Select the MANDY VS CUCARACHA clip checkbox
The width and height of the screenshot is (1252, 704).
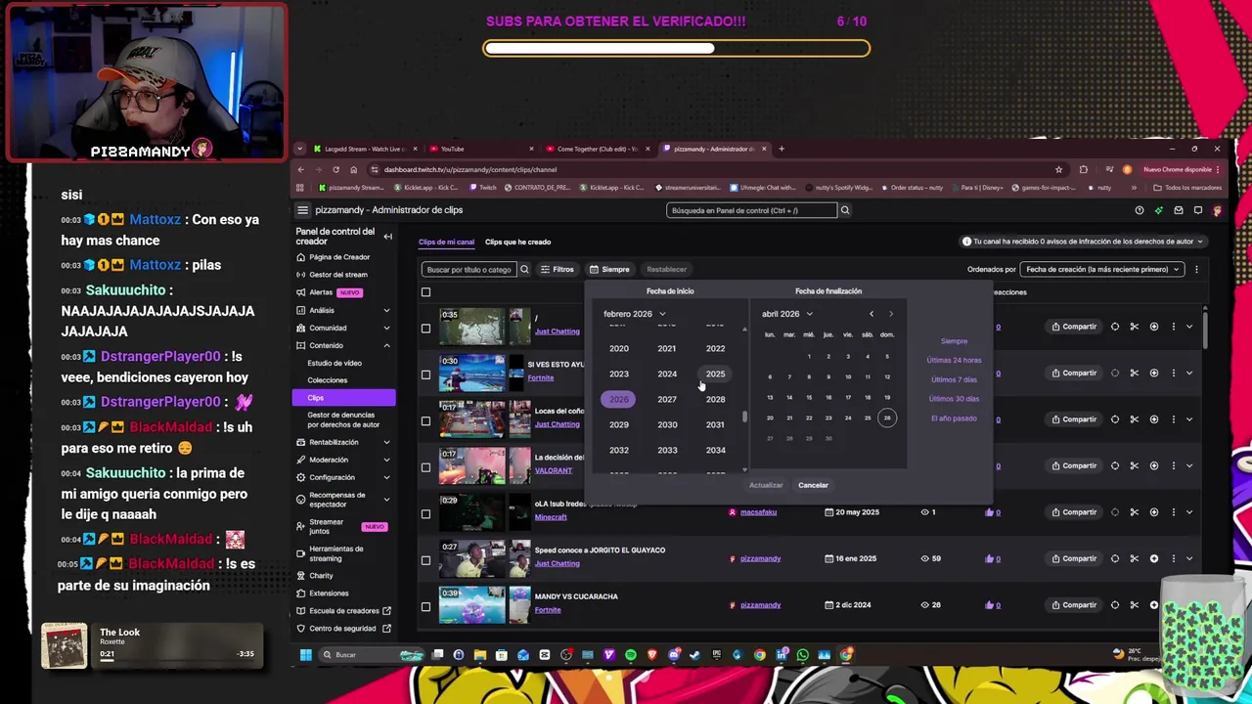pyautogui.click(x=425, y=607)
